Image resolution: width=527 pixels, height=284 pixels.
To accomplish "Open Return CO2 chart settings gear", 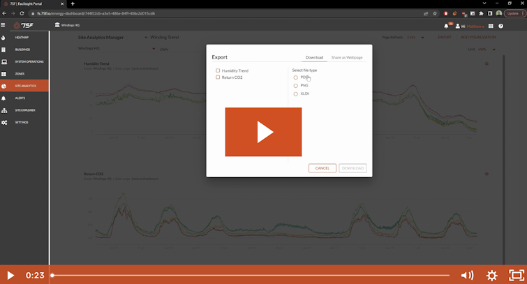I will pos(487,174).
